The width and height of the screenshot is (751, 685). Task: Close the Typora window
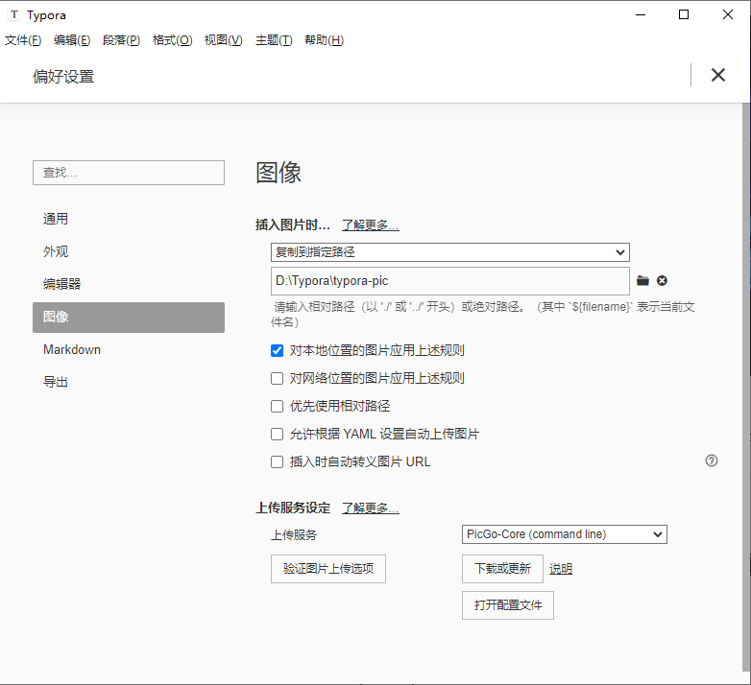tap(728, 14)
